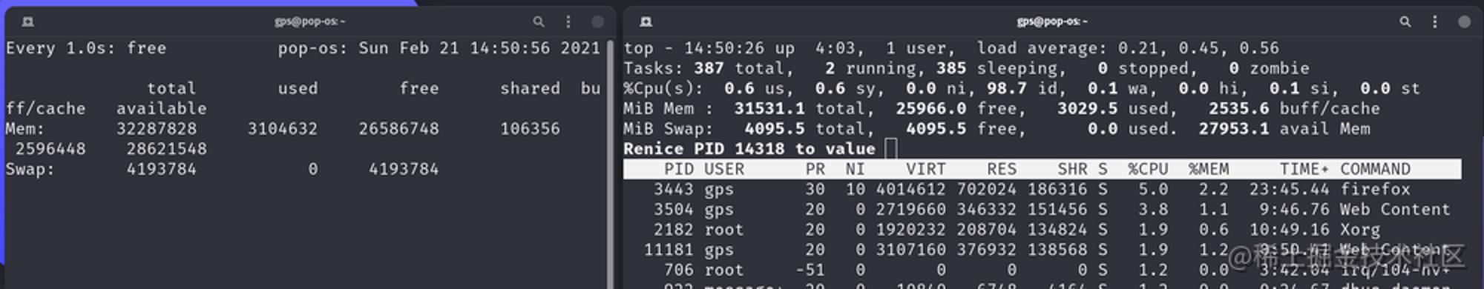The height and width of the screenshot is (289, 1484).
Task: Click the left terminal title gps@pop-os
Action: 309,21
